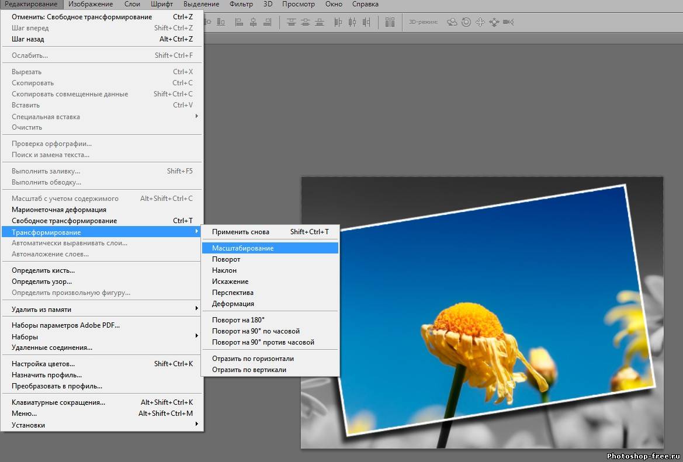Viewport: 683px width, 462px height.
Task: Select the 3D orbit/rotate mode icon
Action: (x=452, y=22)
